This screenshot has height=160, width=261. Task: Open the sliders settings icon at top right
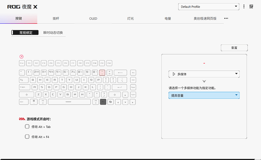251,7
